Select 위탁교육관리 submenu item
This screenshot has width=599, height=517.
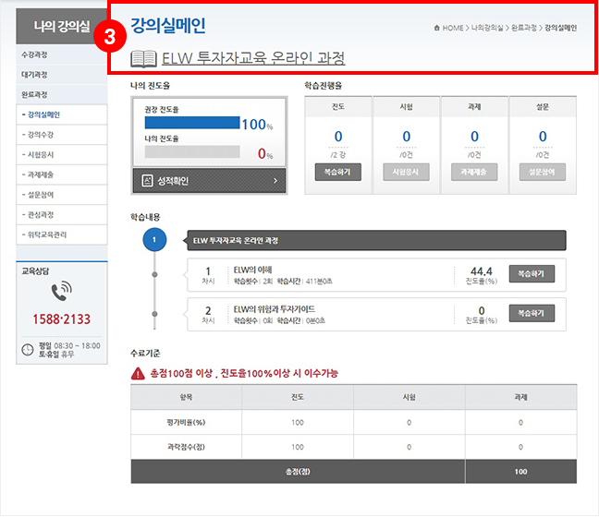coord(62,234)
